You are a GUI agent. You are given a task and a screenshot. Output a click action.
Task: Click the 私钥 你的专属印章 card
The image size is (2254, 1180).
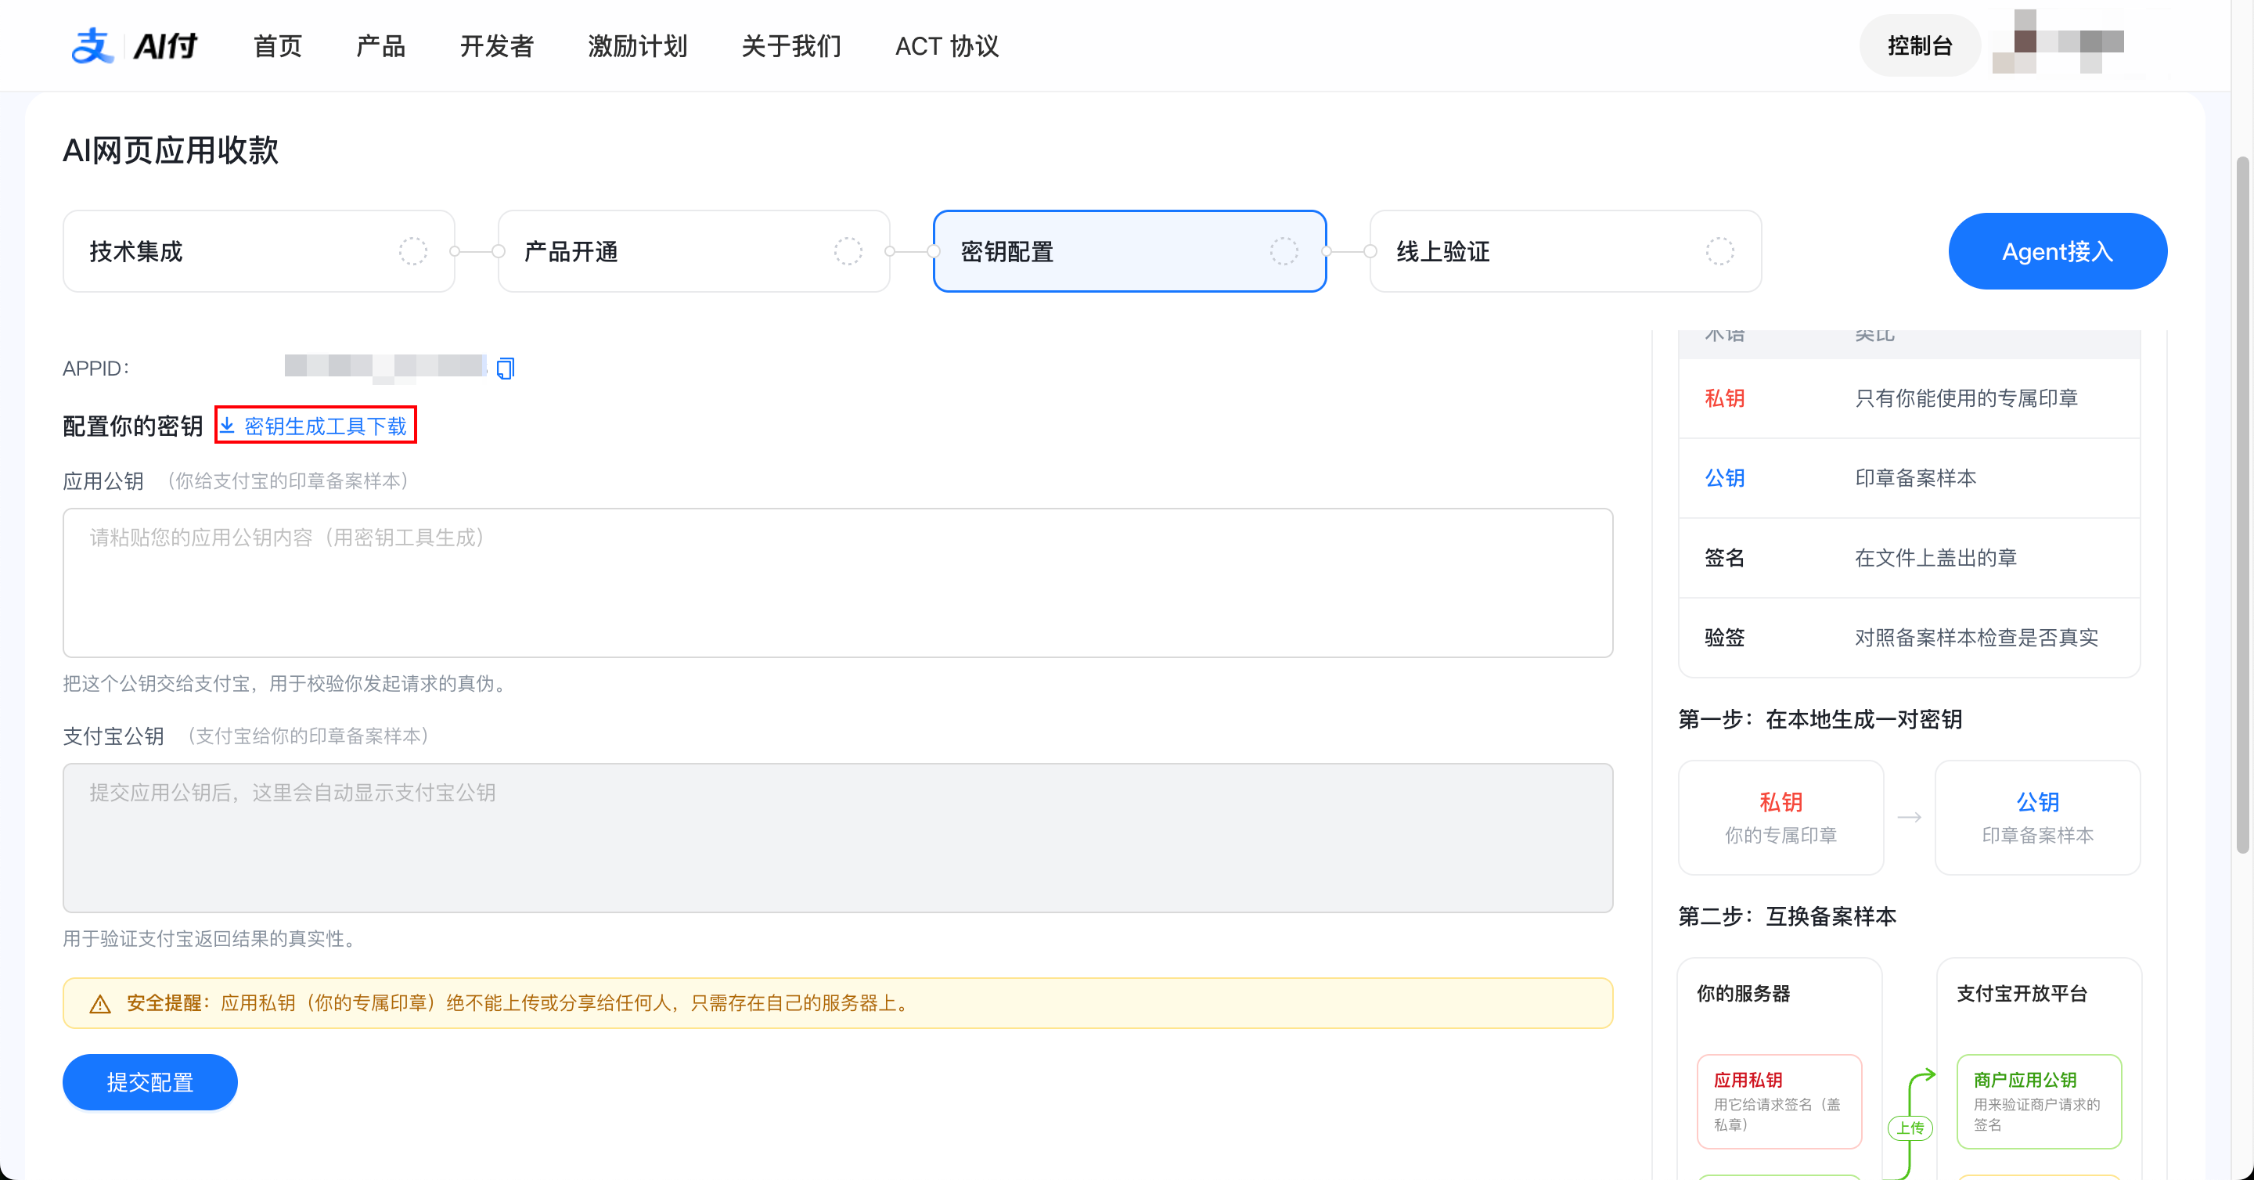tap(1781, 818)
